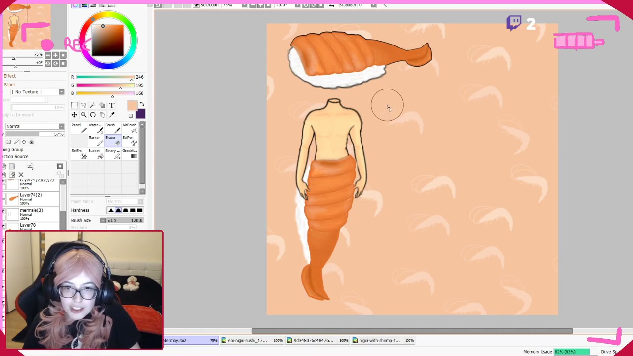The image size is (633, 356).
Task: Open the Paint Mode dropdown
Action: 125,201
